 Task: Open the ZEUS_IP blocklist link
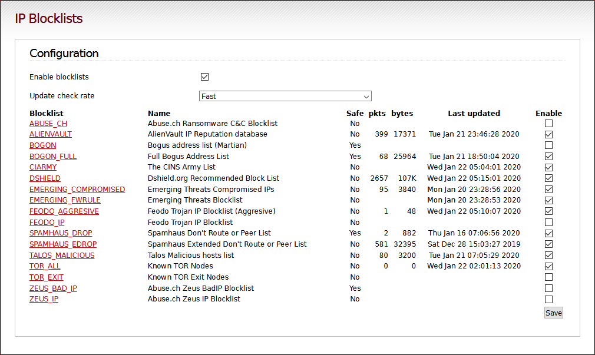pos(44,299)
